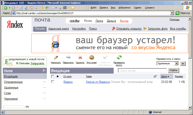The image size is (193, 115).
Task: Click the pen icon to write a letter
Action: [x=56, y=57]
